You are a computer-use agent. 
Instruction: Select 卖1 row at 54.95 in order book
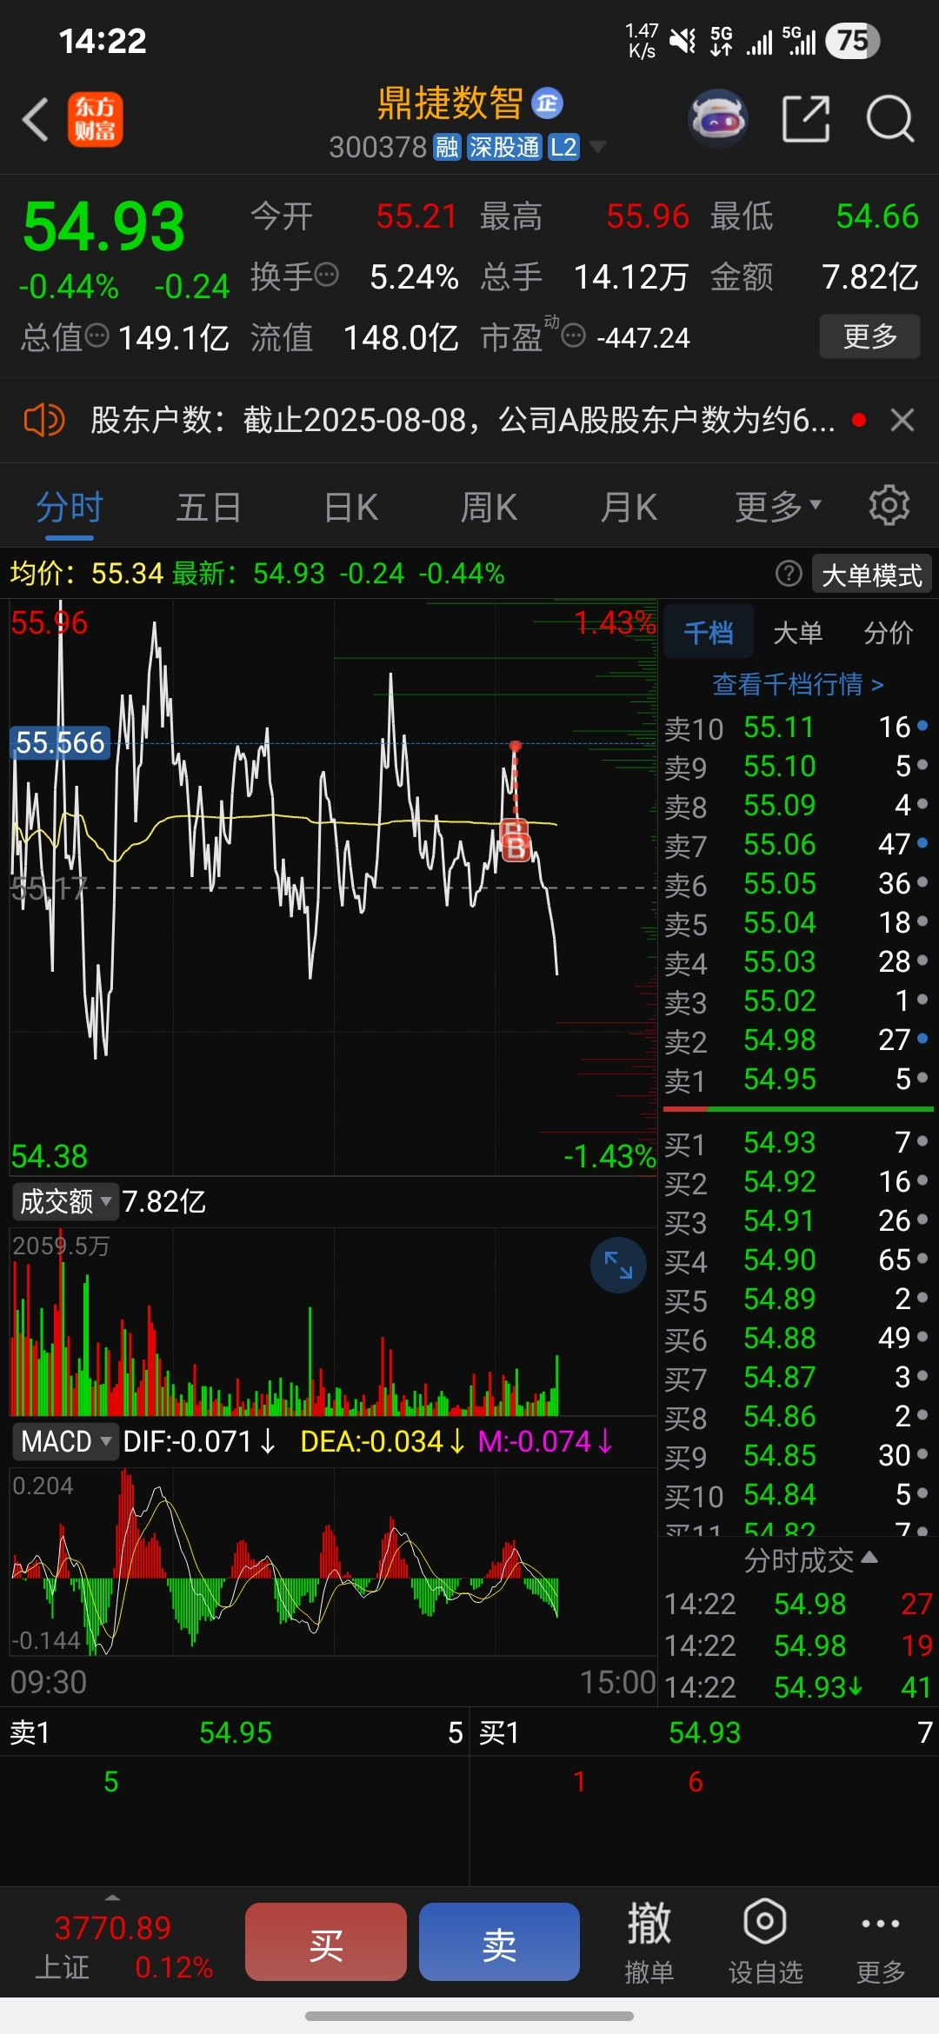pyautogui.click(x=798, y=1080)
